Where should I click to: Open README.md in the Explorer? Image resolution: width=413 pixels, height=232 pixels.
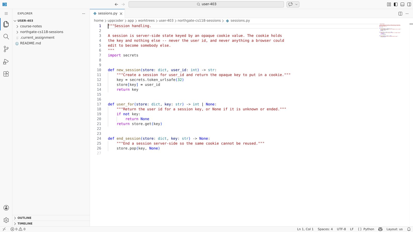click(x=51, y=43)
